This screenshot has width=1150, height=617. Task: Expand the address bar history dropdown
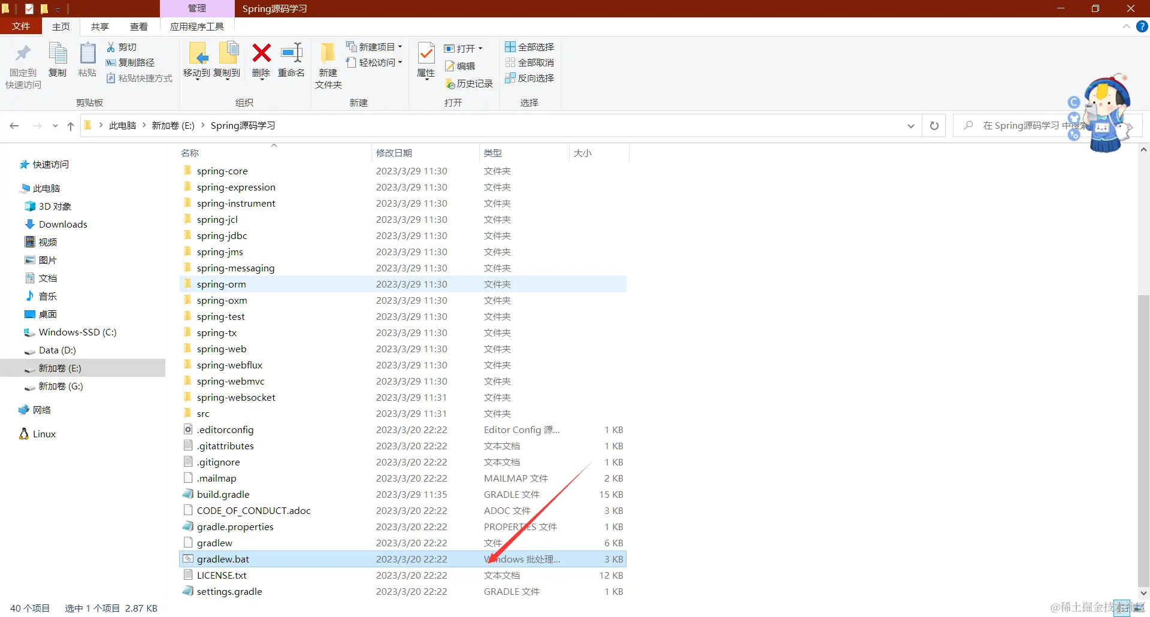click(x=910, y=126)
